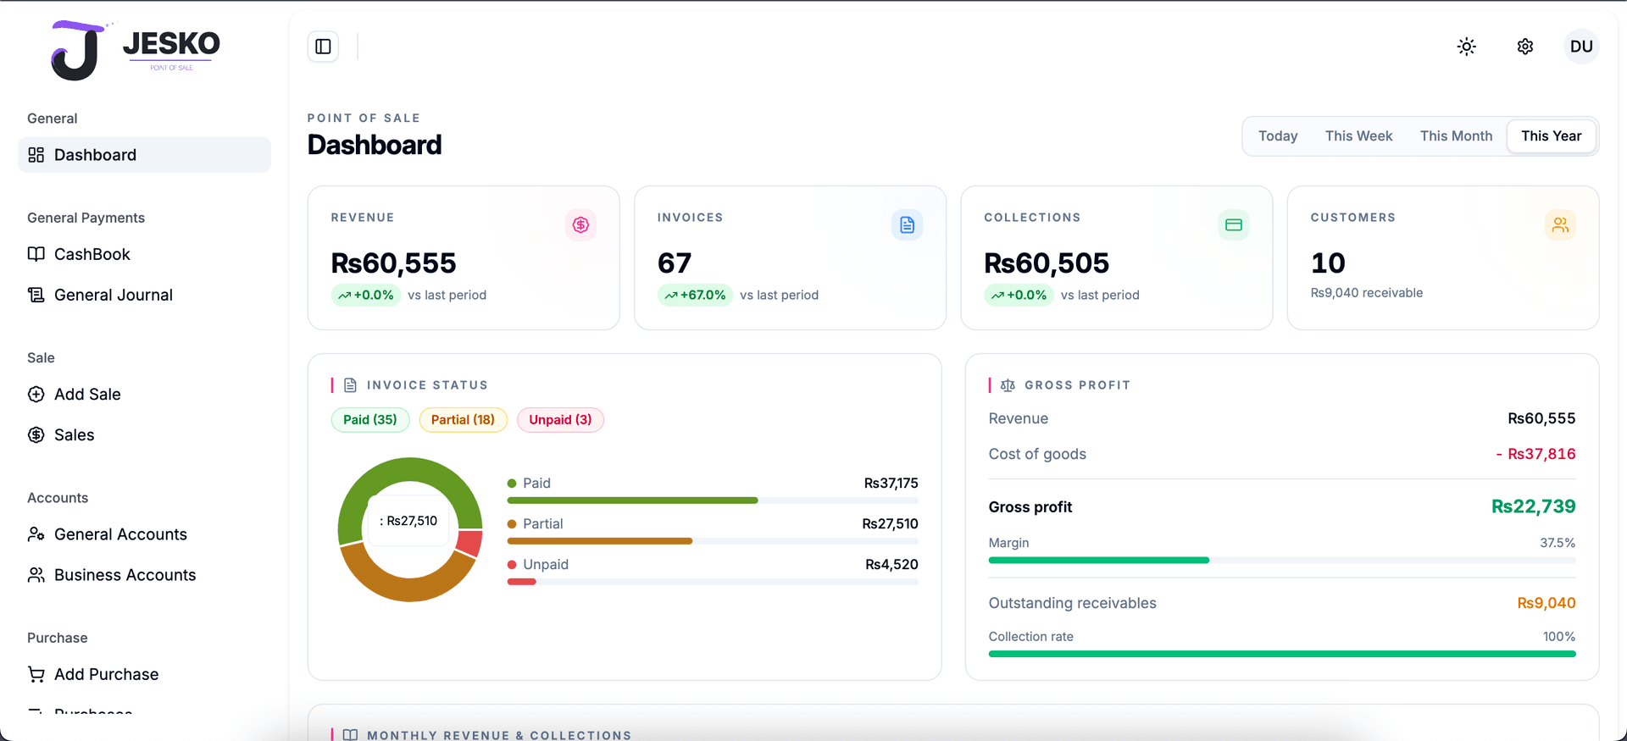Click the Collection rate value 100%
The height and width of the screenshot is (741, 1627).
coord(1559,637)
